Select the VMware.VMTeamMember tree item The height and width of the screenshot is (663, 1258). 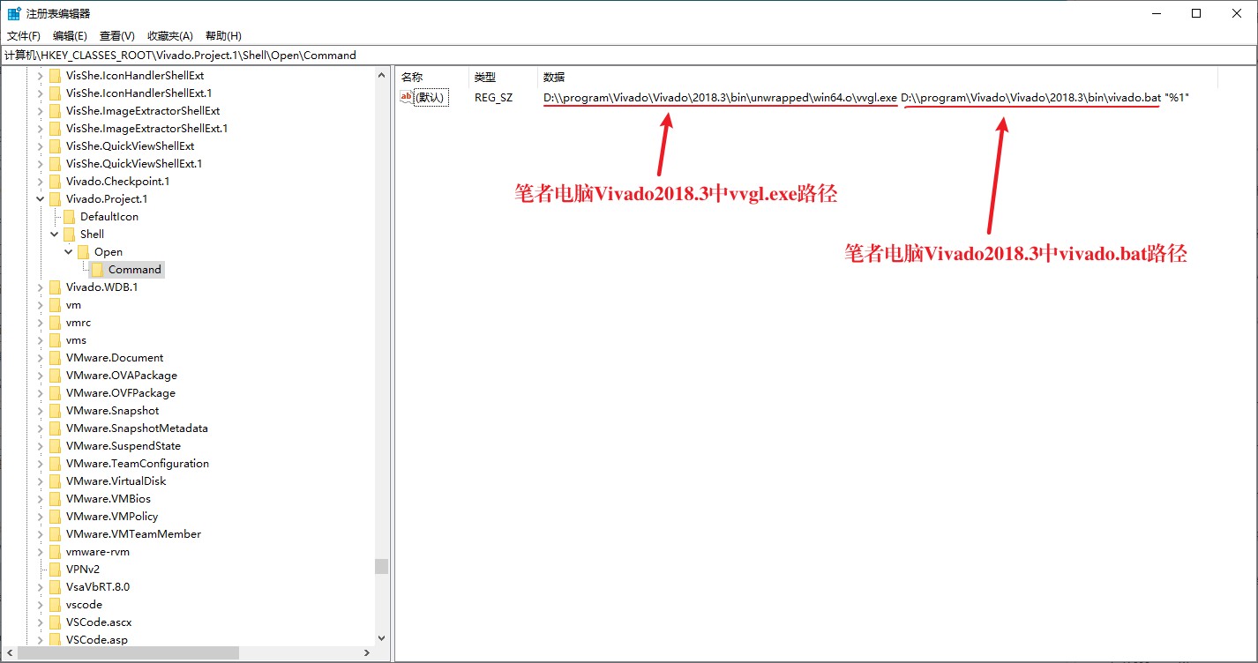coord(133,534)
